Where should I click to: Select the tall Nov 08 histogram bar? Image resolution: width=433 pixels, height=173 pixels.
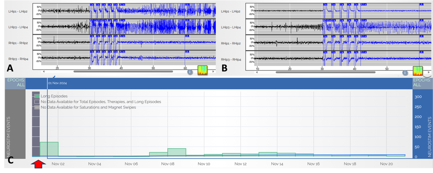177,152
